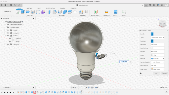169x95 pixels.
Task: Save the document with the Save icon
Action: 11,5
